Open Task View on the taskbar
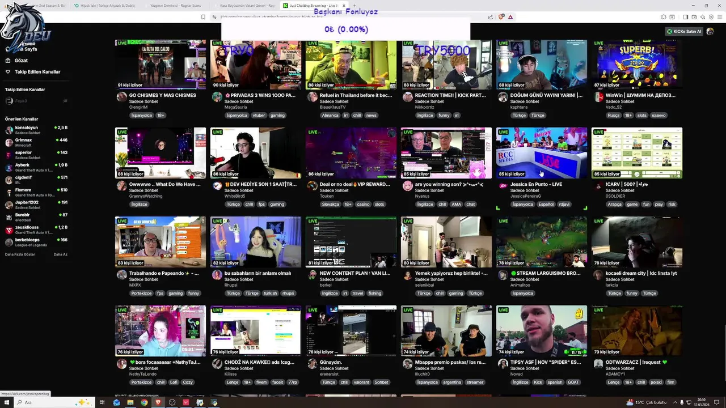The image size is (726, 408). (102, 402)
